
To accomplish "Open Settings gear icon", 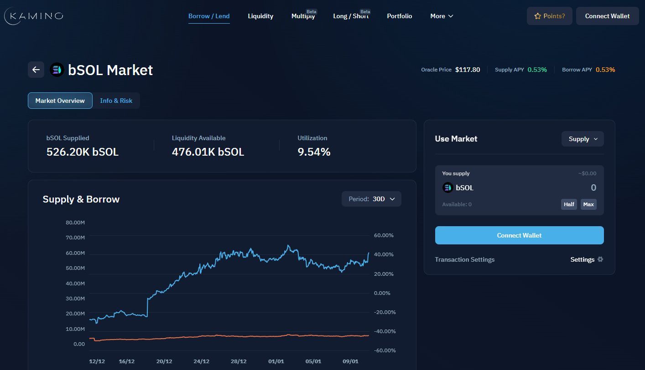I will pyautogui.click(x=600, y=259).
